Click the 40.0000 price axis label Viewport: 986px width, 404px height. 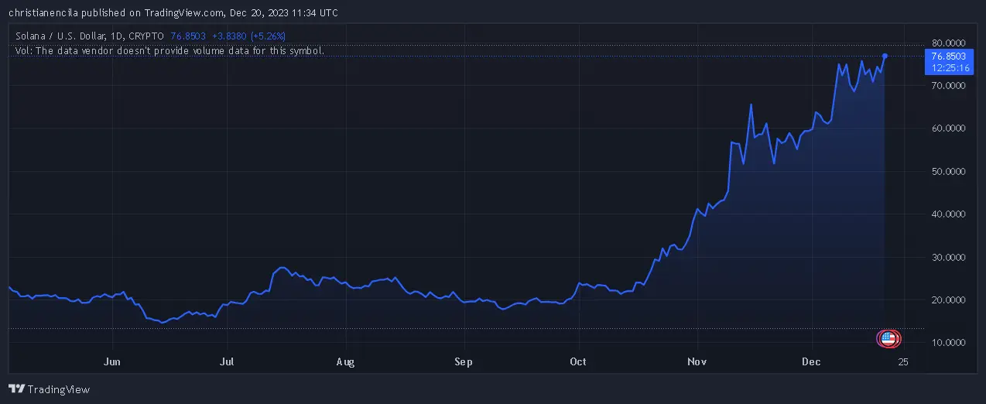[948, 214]
